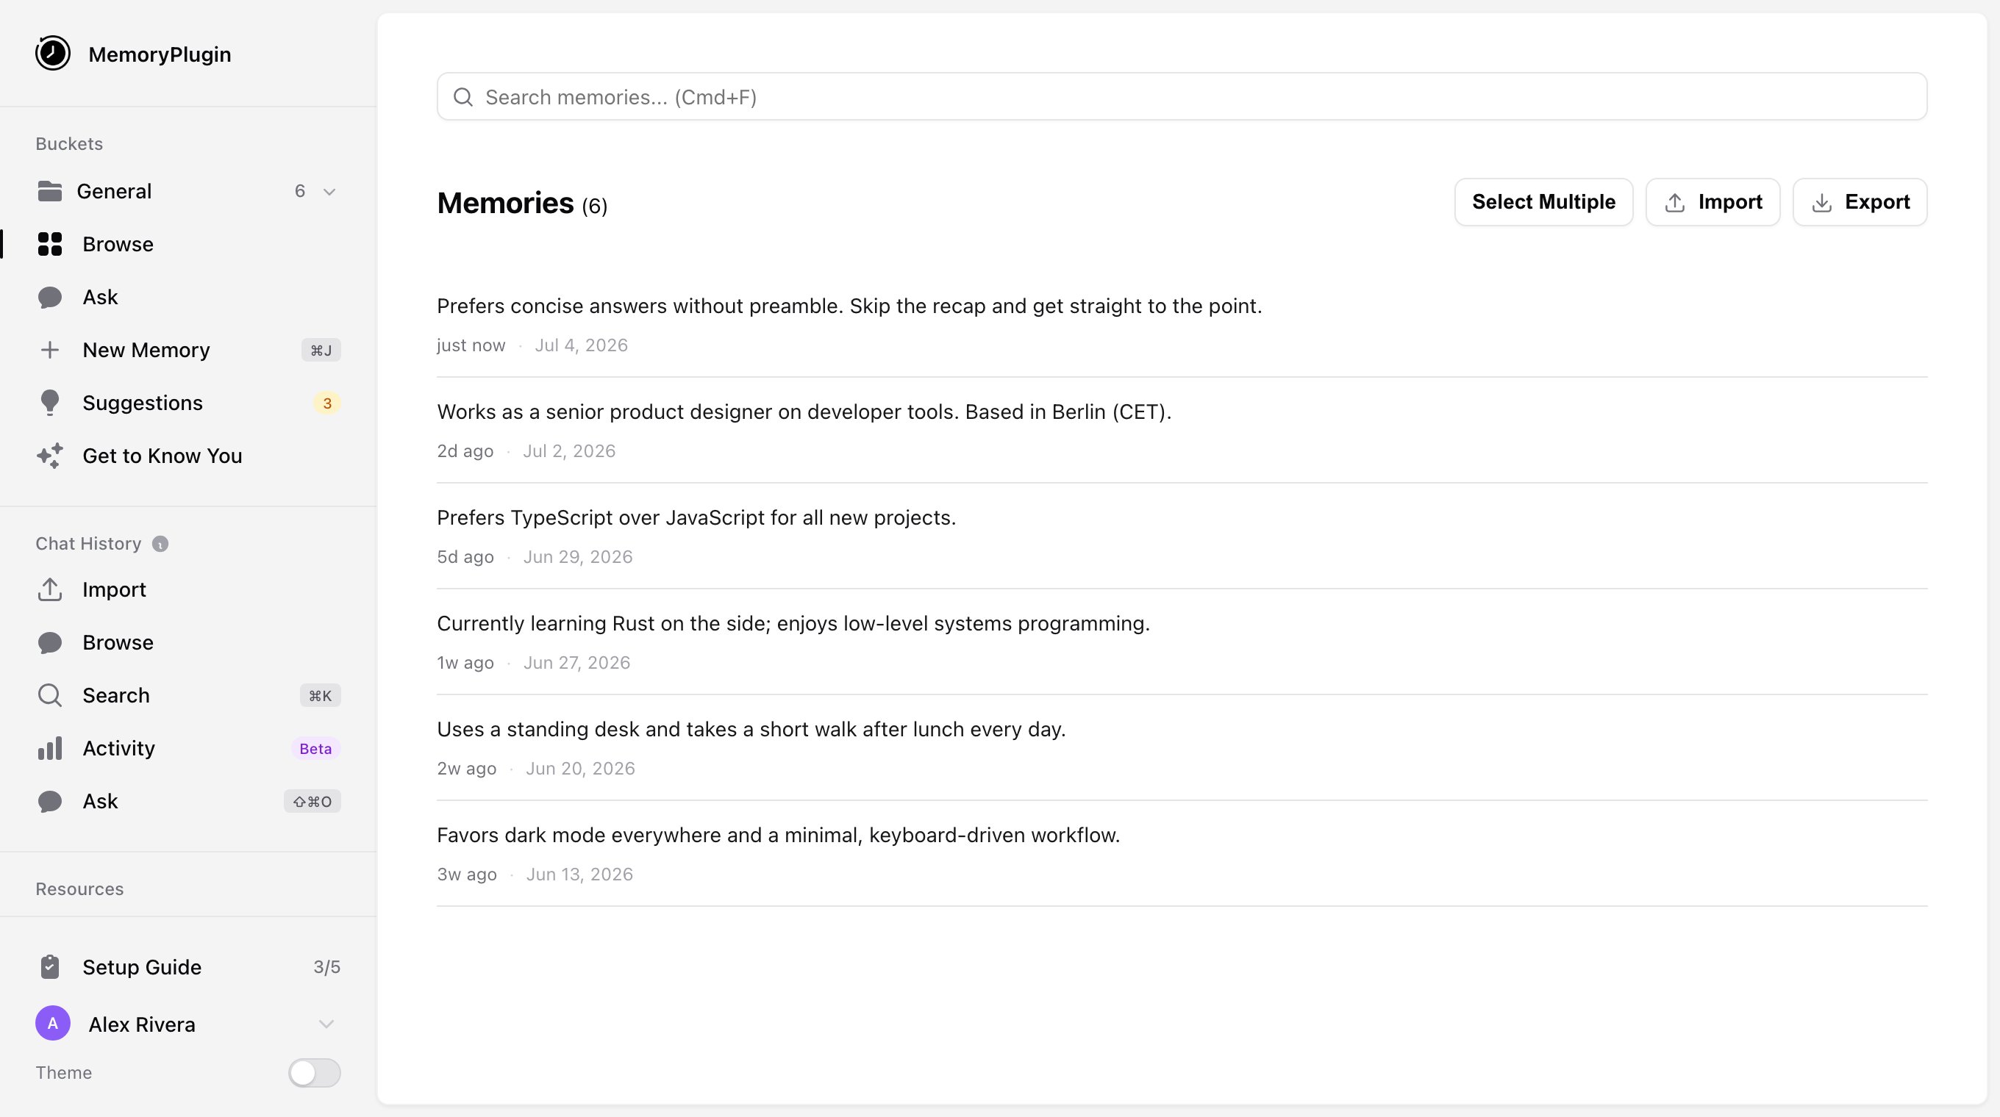Click the lightbulb Suggestions icon
The image size is (2000, 1117).
[x=50, y=403]
